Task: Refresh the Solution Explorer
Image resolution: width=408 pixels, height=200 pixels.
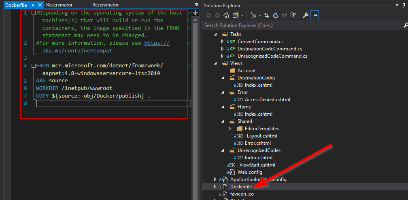Action: (276, 16)
